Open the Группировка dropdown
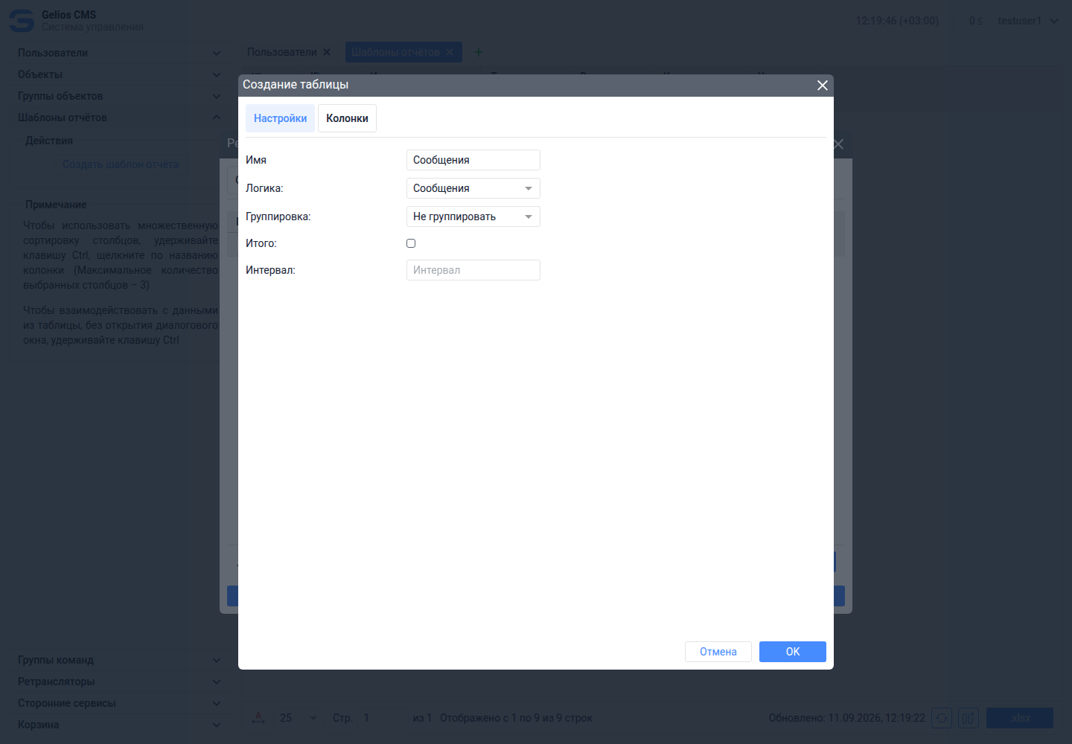The image size is (1072, 744). [x=473, y=217]
